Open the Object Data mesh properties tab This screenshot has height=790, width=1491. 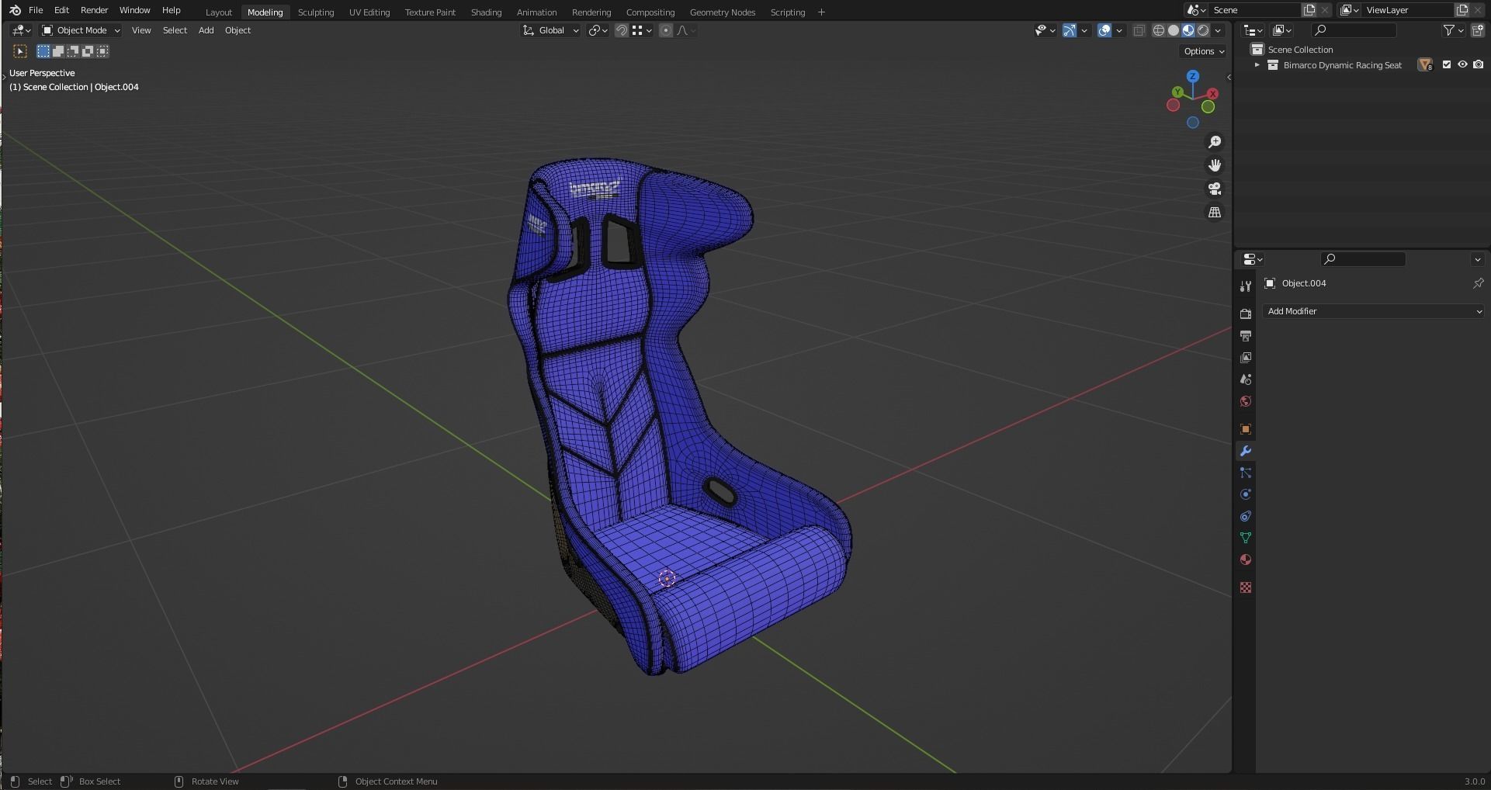tap(1246, 538)
